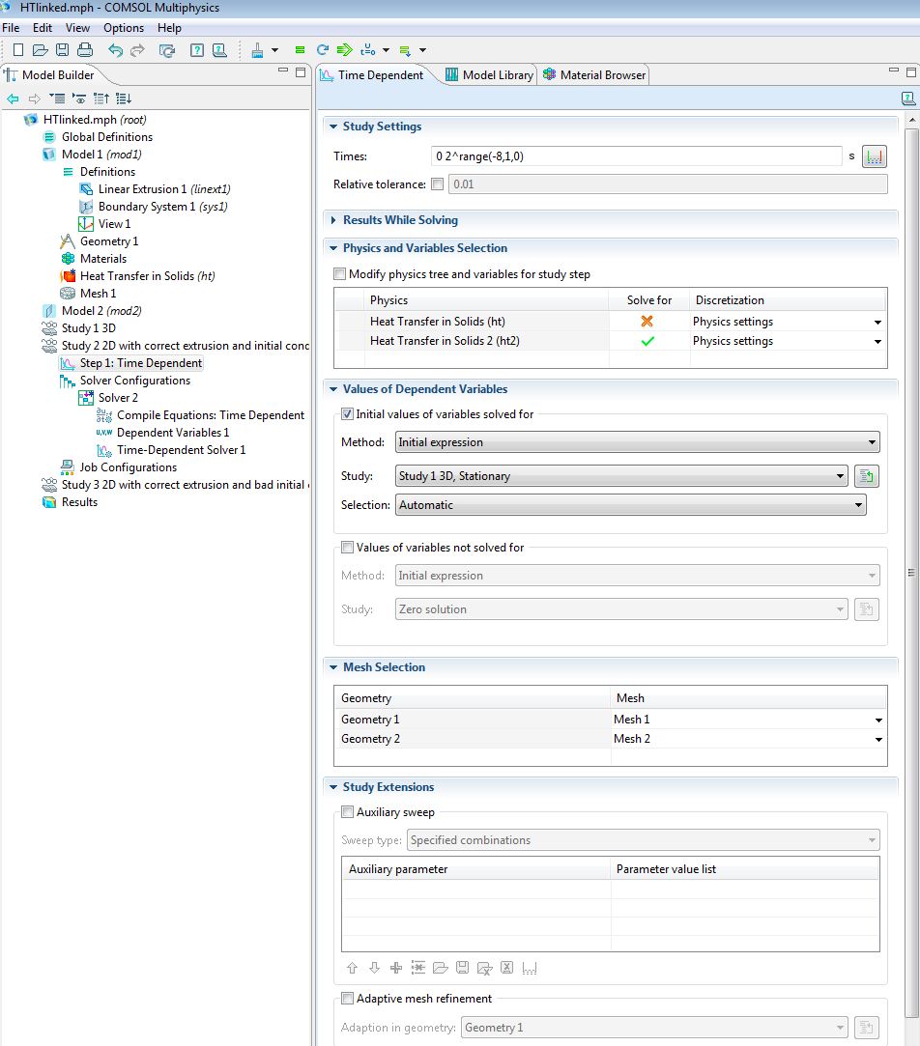This screenshot has height=1046, width=920.
Task: Click the Save file toolbar icon
Action: point(62,50)
